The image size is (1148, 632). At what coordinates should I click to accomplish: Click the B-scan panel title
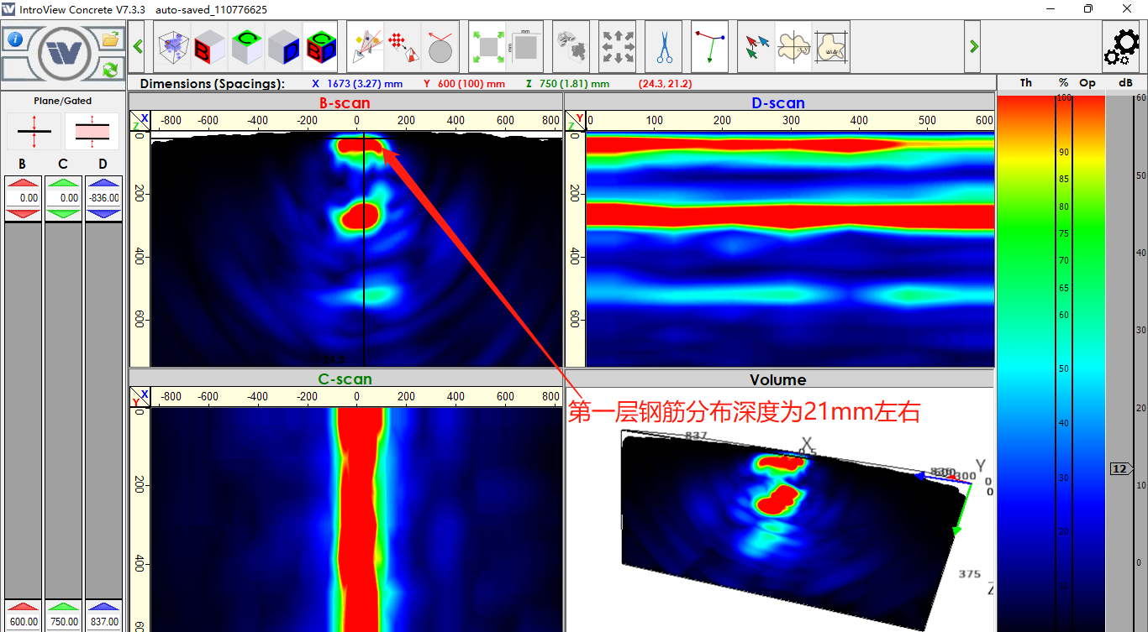pyautogui.click(x=345, y=103)
